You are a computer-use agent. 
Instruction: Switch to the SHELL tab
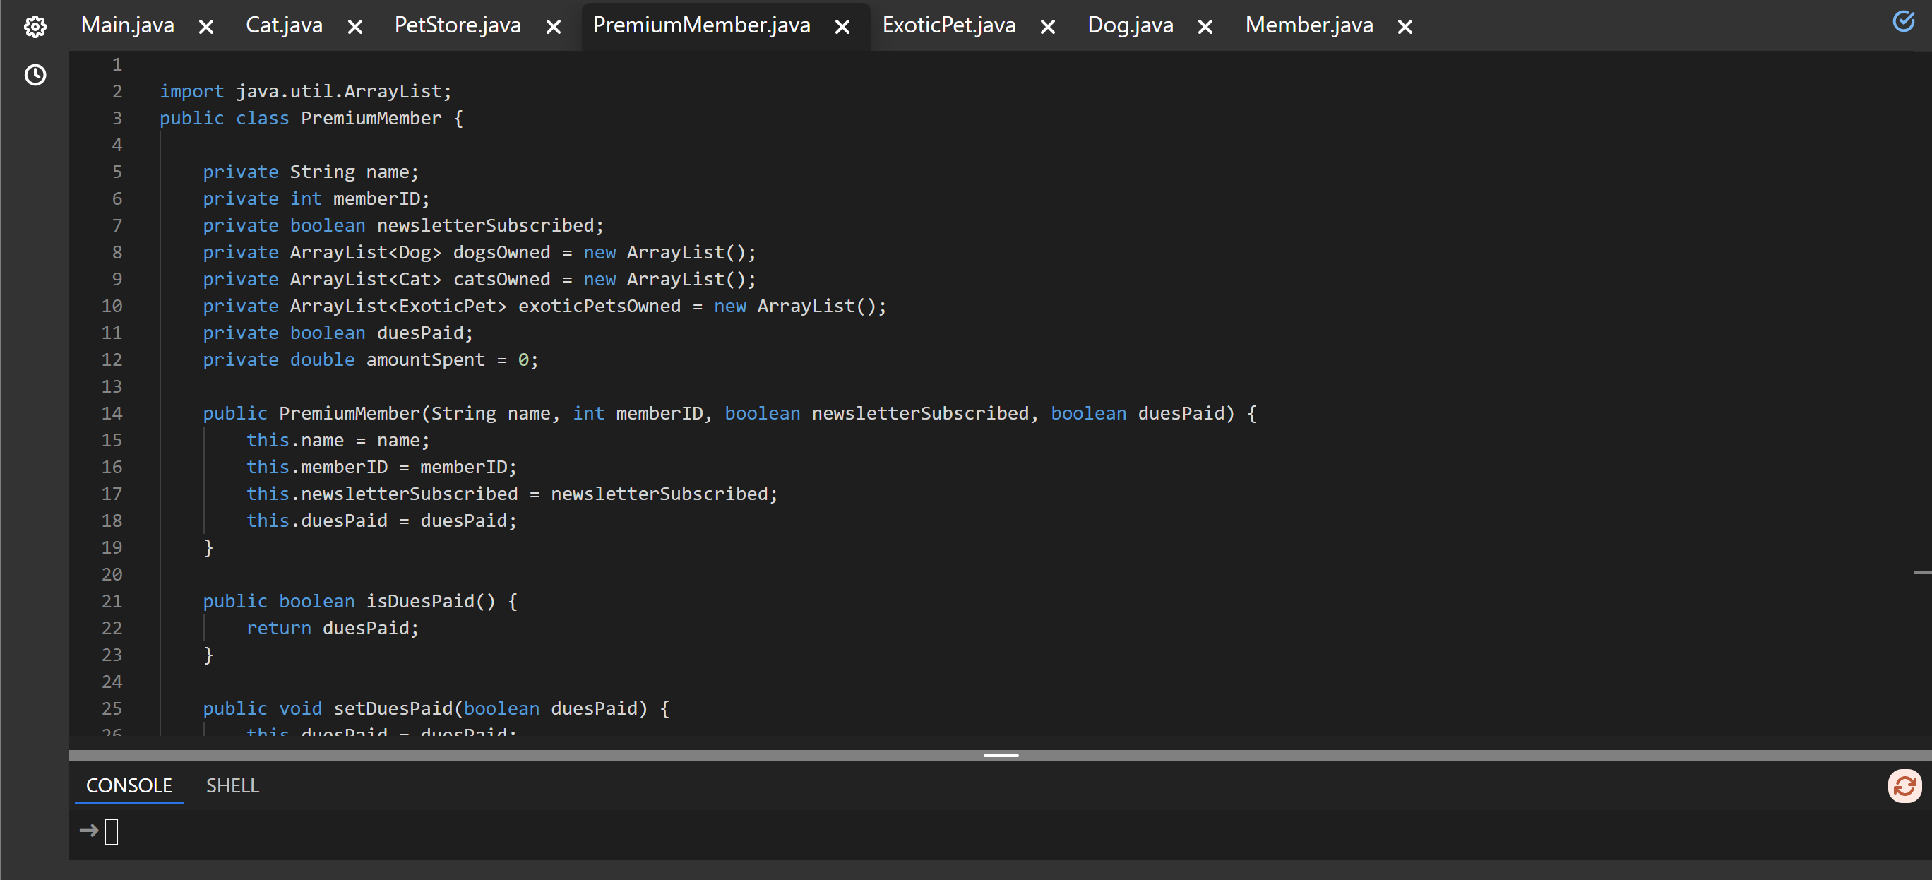click(x=232, y=785)
